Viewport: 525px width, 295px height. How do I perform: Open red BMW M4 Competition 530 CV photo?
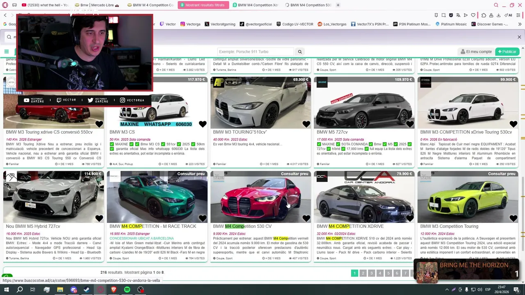pyautogui.click(x=260, y=197)
